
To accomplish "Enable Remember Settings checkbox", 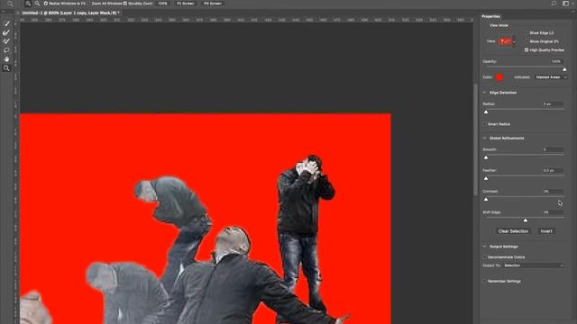I will tap(485, 281).
